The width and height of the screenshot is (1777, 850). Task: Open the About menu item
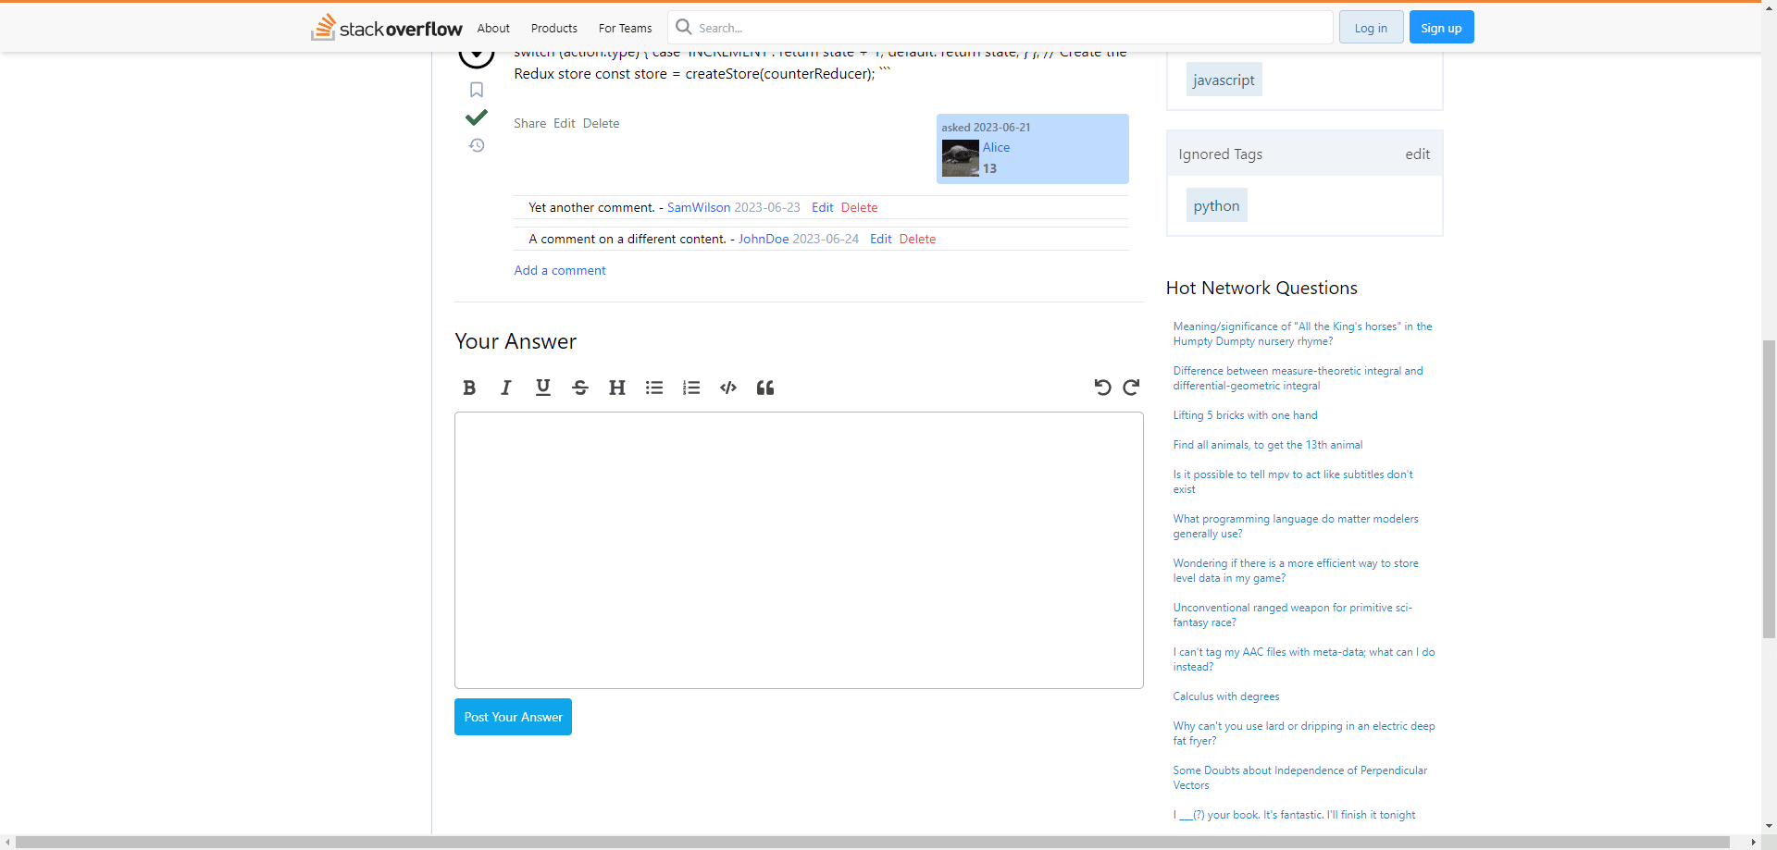pyautogui.click(x=493, y=28)
